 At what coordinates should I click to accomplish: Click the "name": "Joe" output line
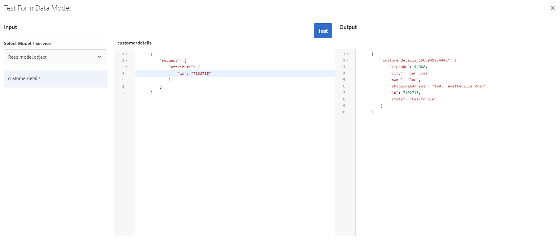click(405, 80)
